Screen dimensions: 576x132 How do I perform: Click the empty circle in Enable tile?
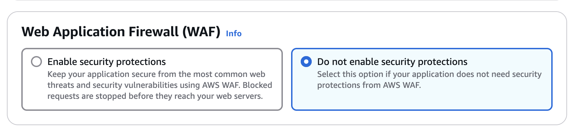pos(36,62)
